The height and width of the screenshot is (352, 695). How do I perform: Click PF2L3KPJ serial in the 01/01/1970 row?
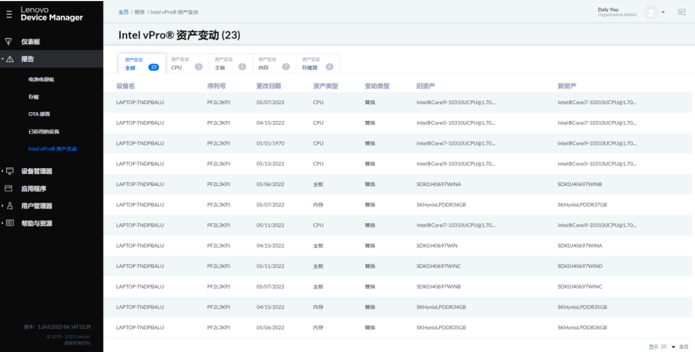click(219, 143)
